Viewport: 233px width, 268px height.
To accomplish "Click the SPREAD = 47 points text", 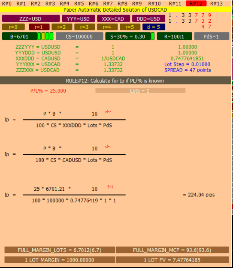I will [x=188, y=70].
